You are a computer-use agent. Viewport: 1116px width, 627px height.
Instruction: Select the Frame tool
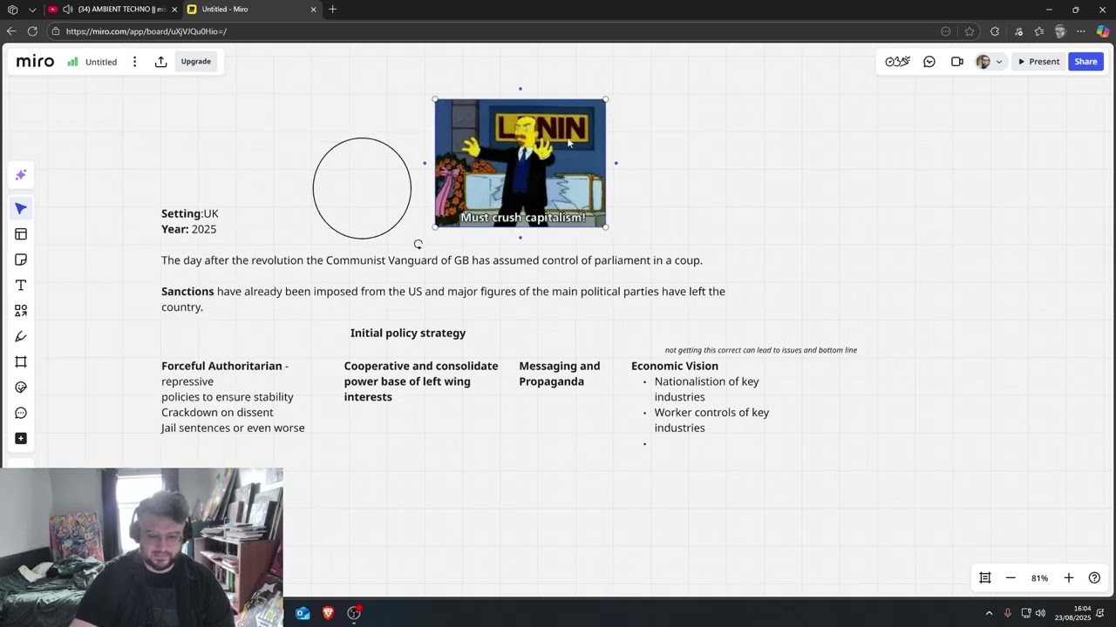click(21, 362)
